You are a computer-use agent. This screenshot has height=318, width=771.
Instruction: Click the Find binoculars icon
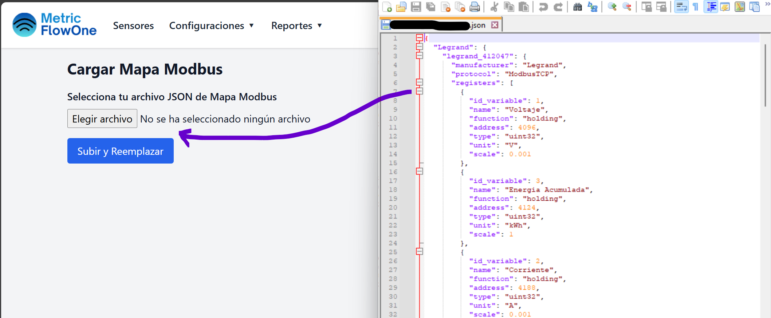coord(578,7)
